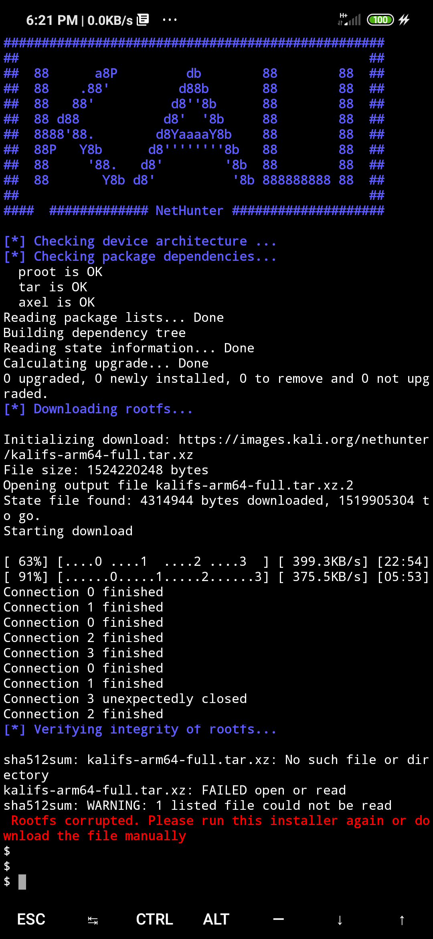This screenshot has height=939, width=433.
Task: Click the Verifying integrity of rootfs line
Action: [x=140, y=729]
